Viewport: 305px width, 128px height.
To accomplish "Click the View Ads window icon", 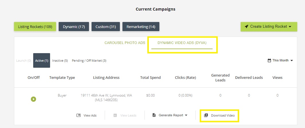I will click(79, 115).
